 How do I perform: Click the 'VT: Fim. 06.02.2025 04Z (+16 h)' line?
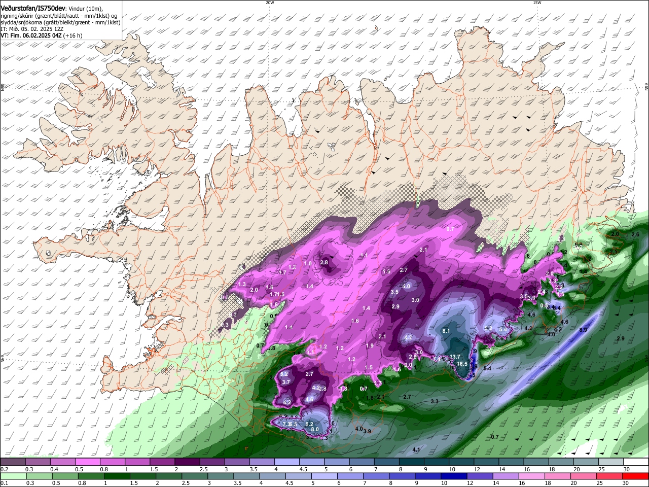[41, 36]
